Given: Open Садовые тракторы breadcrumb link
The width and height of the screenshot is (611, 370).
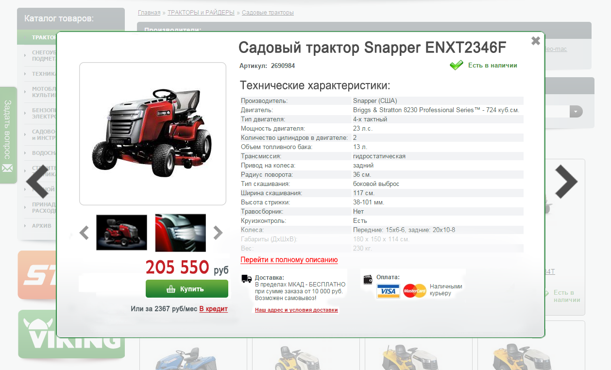Looking at the screenshot, I should [268, 13].
